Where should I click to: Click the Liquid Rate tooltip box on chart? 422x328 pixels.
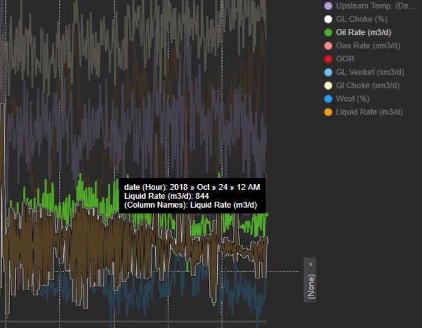click(192, 196)
